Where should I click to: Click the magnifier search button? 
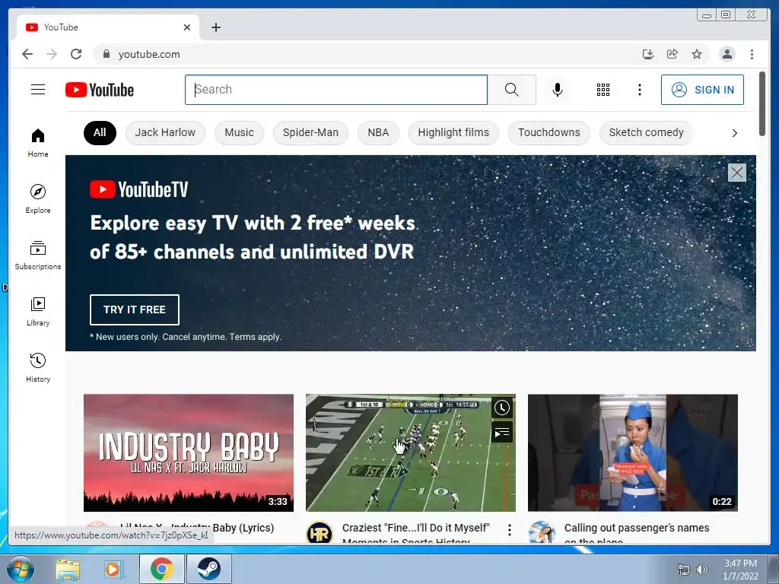point(512,90)
